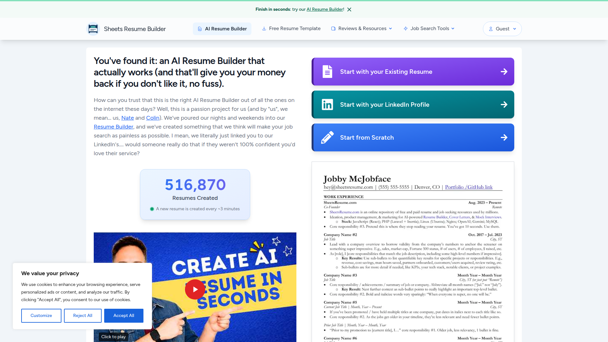Click the document icon on Existing Resume

click(327, 72)
